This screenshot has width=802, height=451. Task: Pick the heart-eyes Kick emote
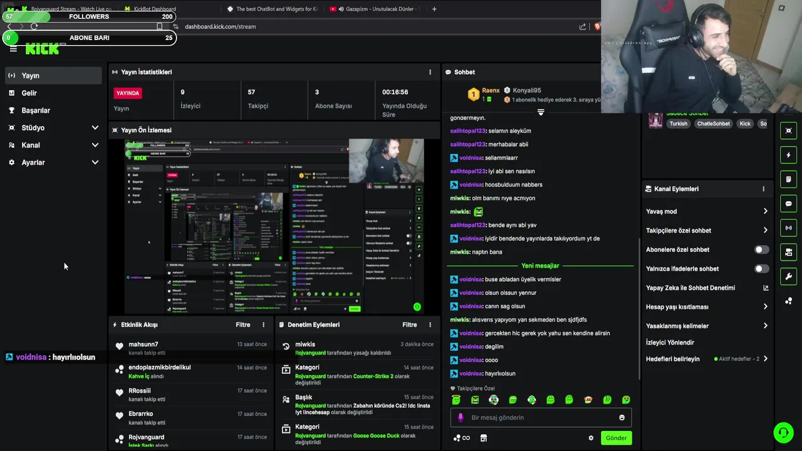[625, 400]
